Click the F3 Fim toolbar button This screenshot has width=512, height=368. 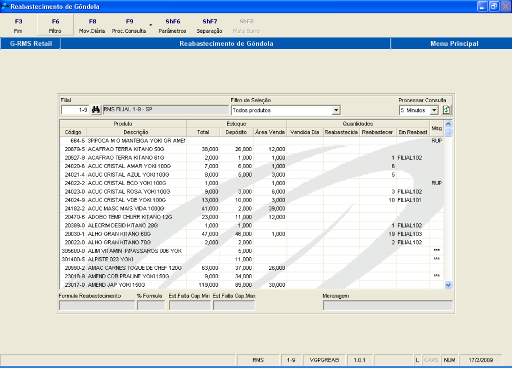pos(18,26)
